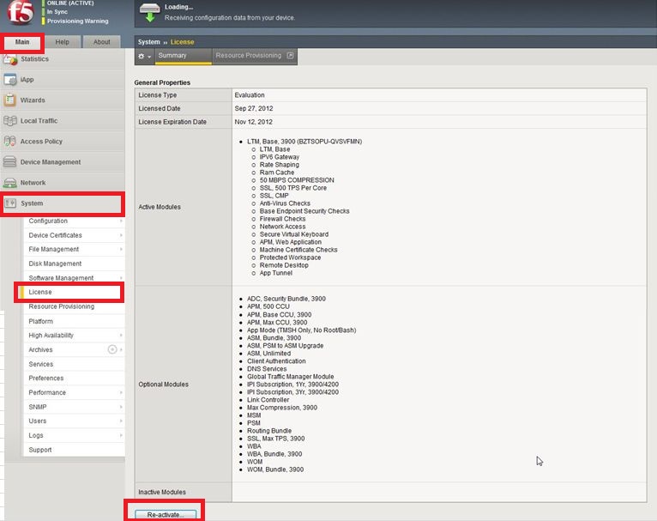Image resolution: width=657 pixels, height=521 pixels.
Task: Click System in the breadcrumb
Action: [148, 42]
